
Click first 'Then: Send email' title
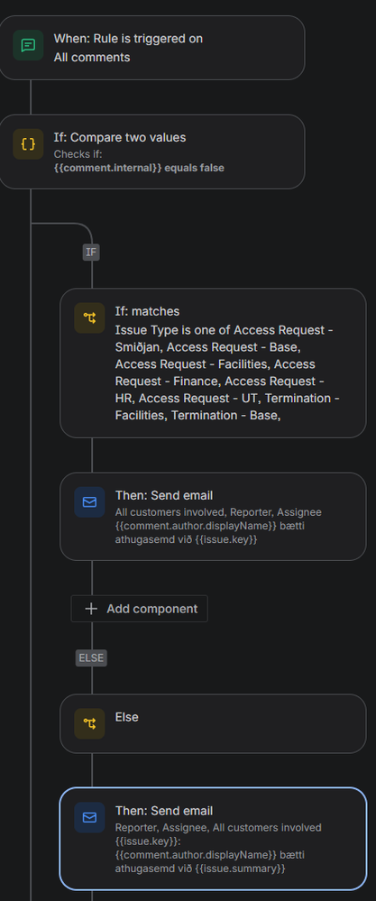[x=164, y=495]
